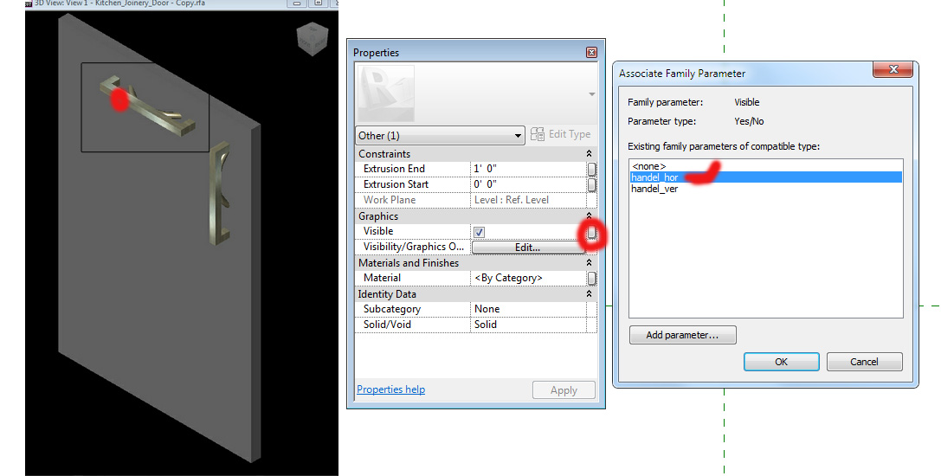This screenshot has width=941, height=476.
Task: Confirm with the OK button
Action: (782, 362)
